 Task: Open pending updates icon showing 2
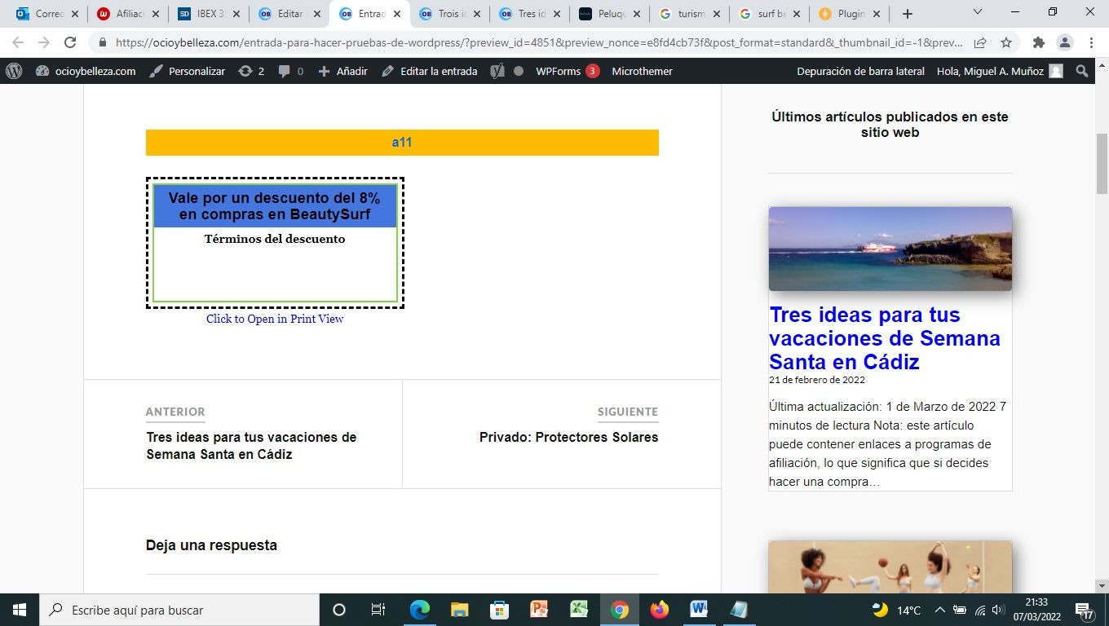[251, 71]
